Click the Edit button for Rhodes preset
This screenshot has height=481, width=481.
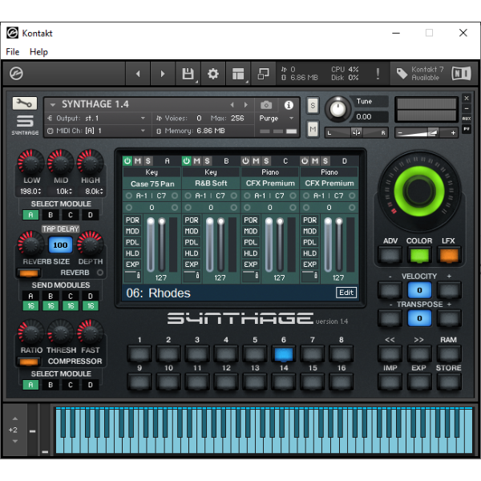346,293
